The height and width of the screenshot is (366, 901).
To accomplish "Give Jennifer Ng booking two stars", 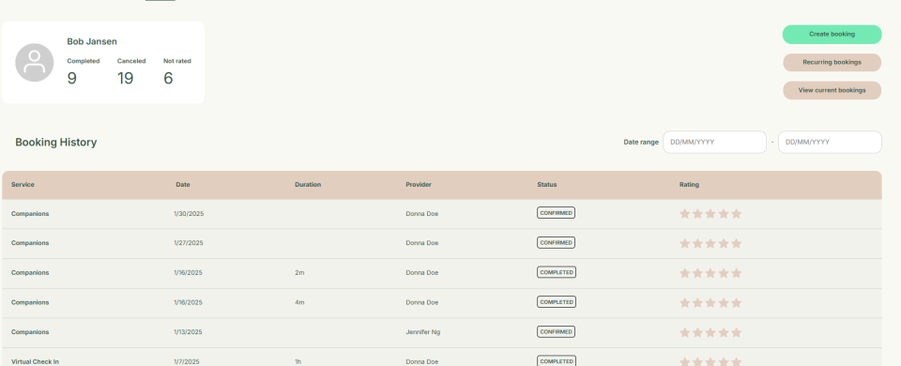I will click(697, 332).
